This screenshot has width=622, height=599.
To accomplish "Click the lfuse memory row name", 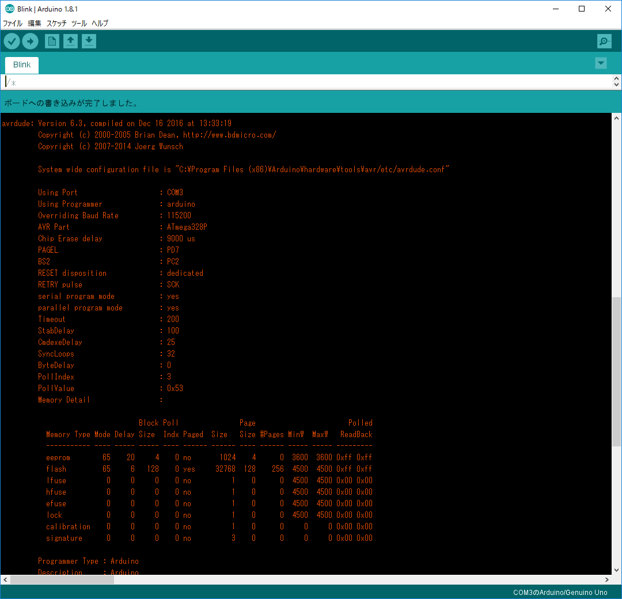I will pos(56,480).
